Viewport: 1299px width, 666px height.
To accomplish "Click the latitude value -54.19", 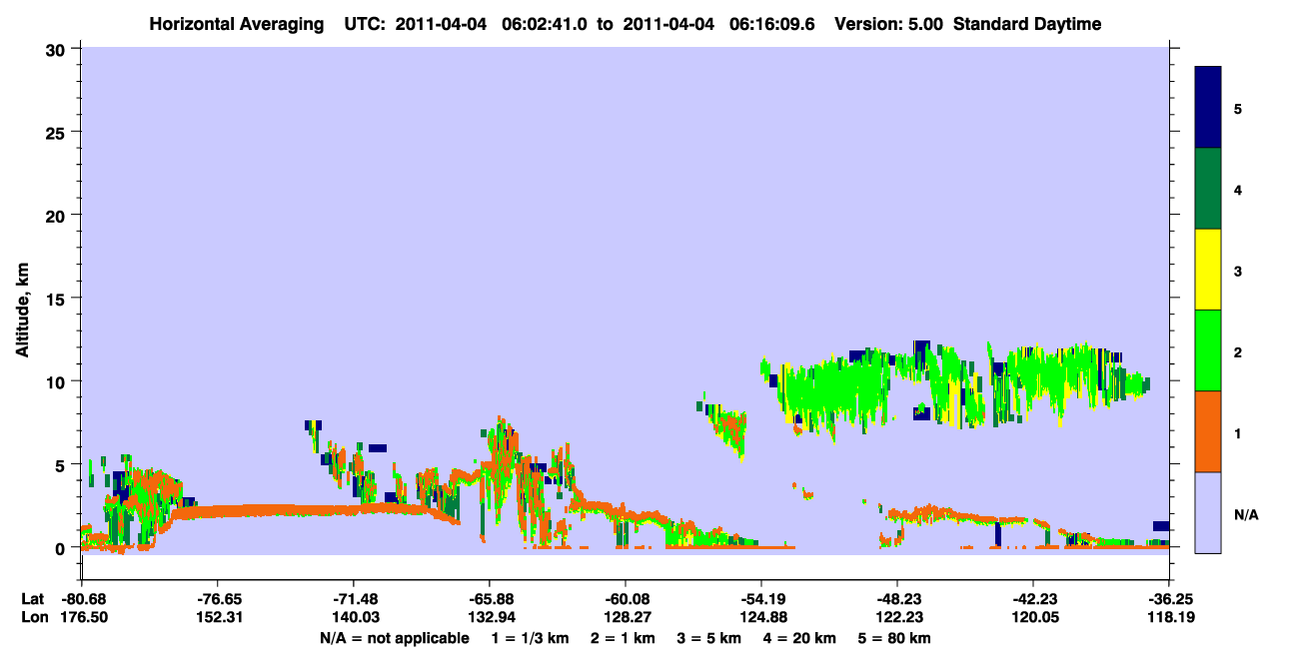I will [x=761, y=599].
